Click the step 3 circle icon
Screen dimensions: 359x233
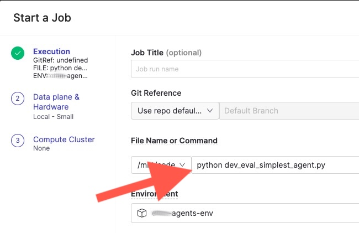click(18, 141)
